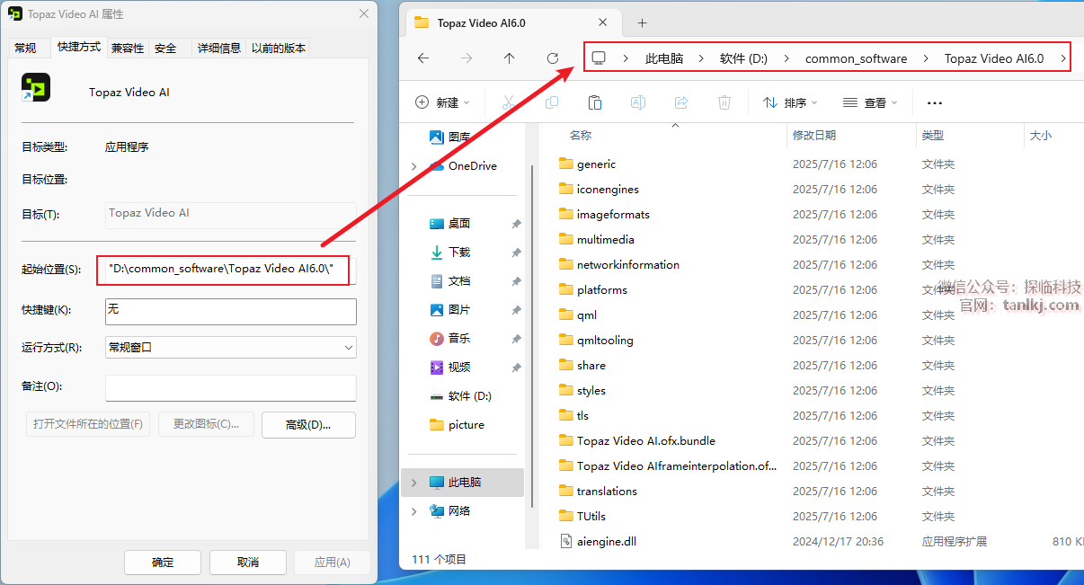Click the chevron after common_software in breadcrumb

(x=926, y=58)
